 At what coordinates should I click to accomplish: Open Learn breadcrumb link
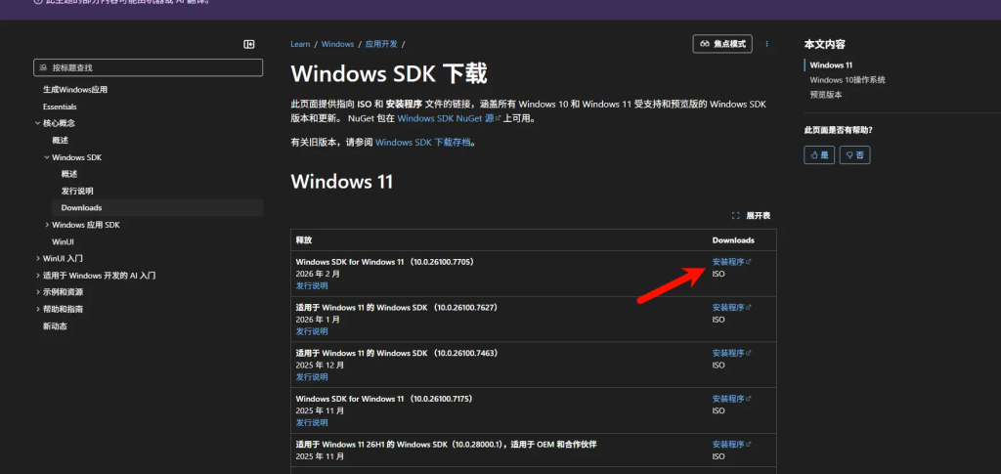coord(300,44)
